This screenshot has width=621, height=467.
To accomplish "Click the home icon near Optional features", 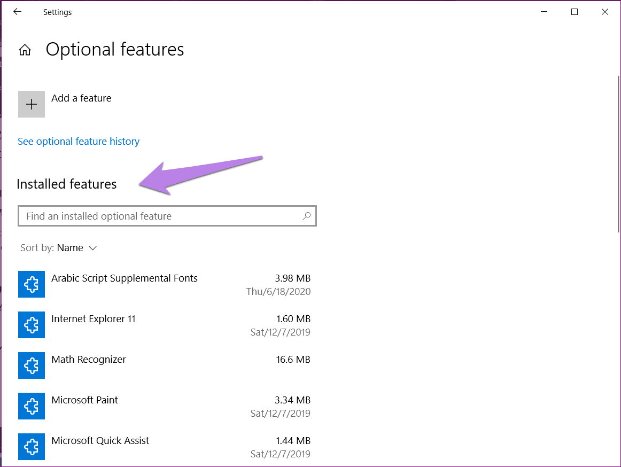I will tap(25, 49).
